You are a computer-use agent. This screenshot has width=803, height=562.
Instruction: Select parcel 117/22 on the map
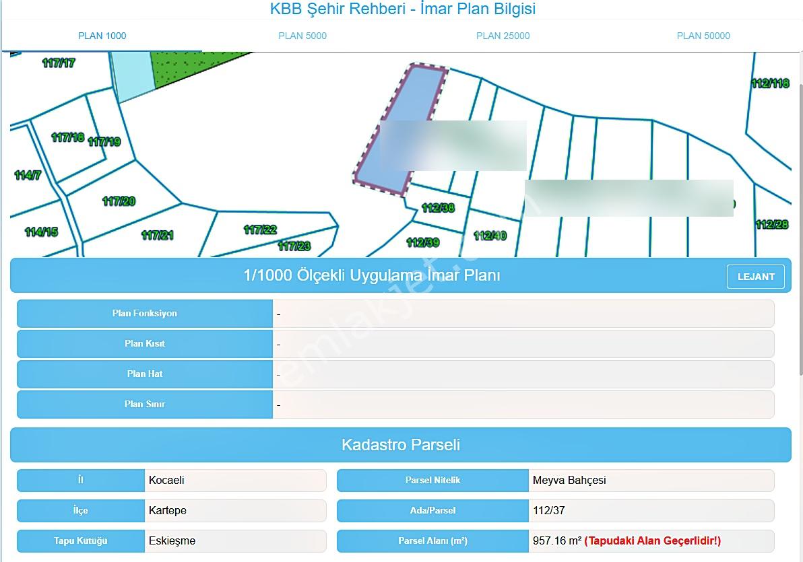point(260,230)
